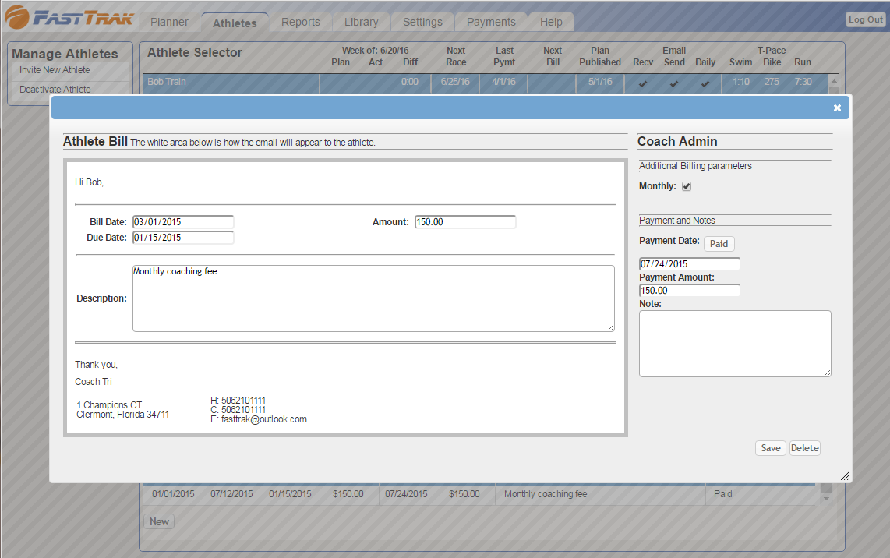Switch to the Reports tab

[301, 22]
